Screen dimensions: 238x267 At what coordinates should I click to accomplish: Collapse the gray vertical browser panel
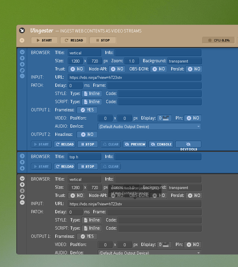click(22, 178)
